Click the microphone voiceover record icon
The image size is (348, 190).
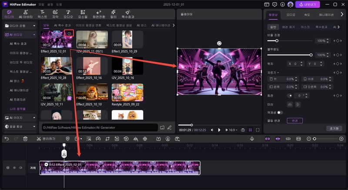tap(252, 139)
